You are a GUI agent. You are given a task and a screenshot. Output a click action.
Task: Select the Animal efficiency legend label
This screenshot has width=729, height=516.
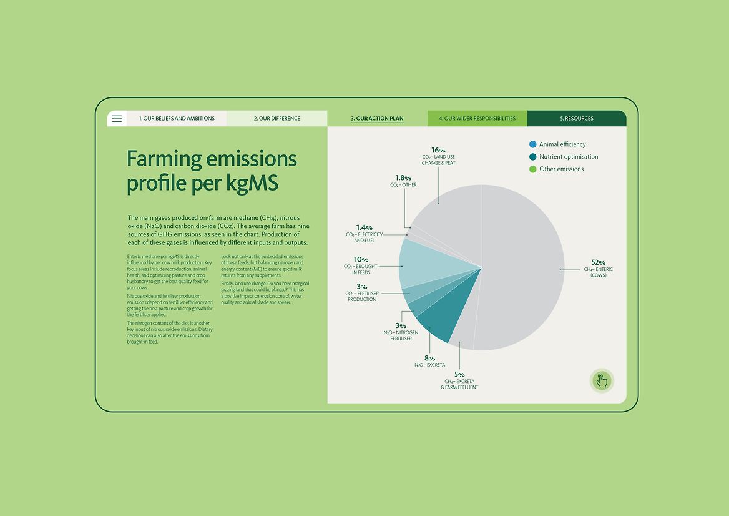[x=562, y=144]
